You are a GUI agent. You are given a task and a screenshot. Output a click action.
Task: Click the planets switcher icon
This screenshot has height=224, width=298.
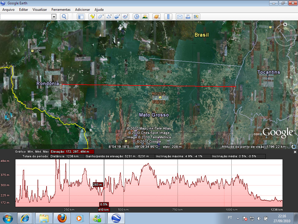[x=156, y=16]
